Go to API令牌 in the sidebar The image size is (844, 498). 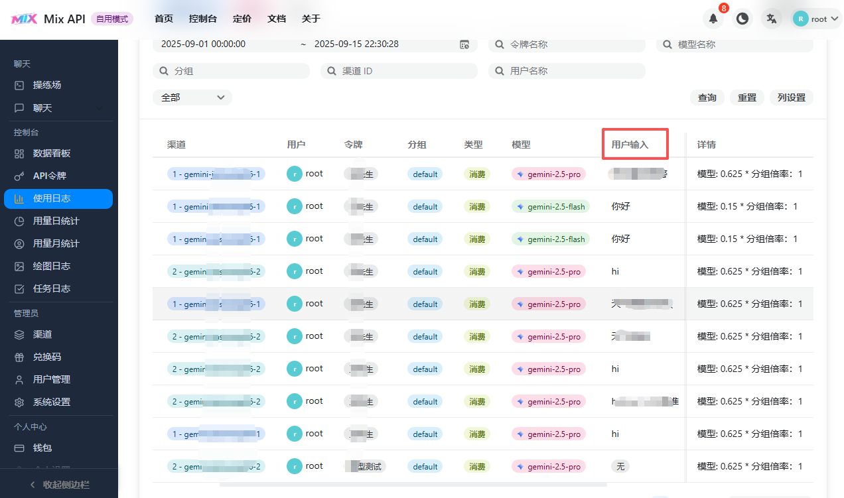click(49, 176)
